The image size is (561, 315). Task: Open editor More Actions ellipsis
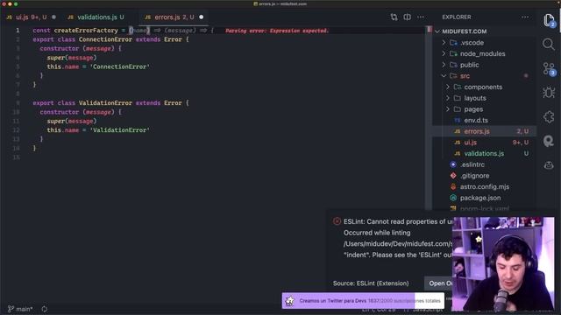point(421,17)
